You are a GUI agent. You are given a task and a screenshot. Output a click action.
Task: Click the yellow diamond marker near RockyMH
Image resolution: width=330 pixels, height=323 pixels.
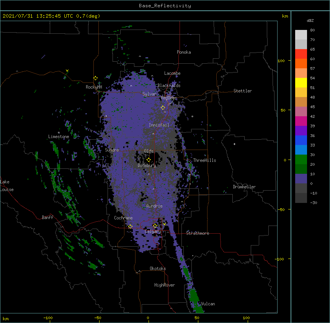(96, 78)
